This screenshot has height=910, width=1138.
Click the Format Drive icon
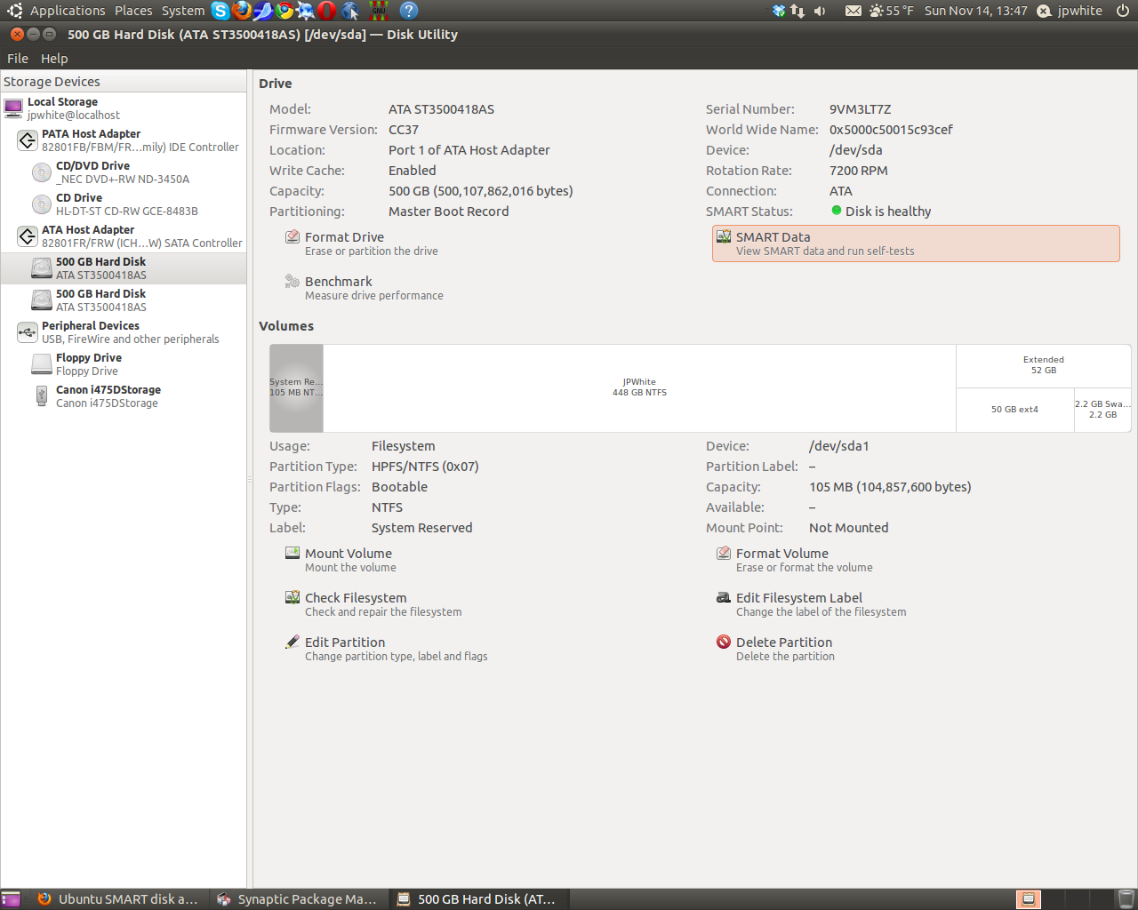(x=292, y=237)
